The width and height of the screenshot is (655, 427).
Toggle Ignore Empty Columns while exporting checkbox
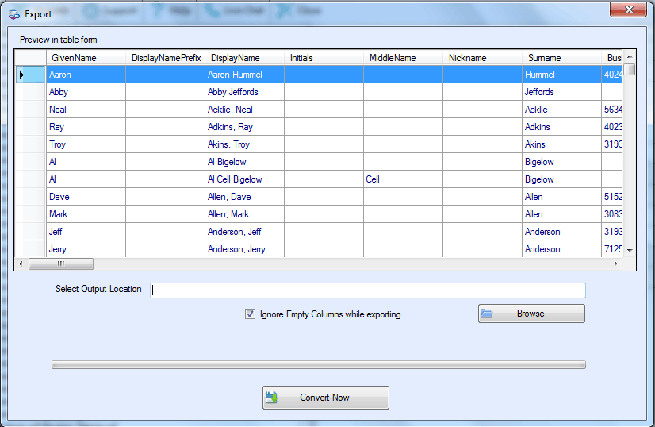pos(250,314)
